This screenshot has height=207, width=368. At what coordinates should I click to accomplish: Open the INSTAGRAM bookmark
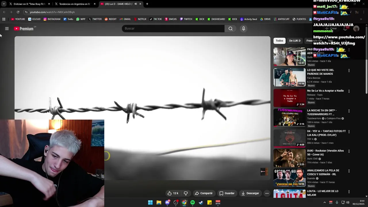[x=52, y=19]
